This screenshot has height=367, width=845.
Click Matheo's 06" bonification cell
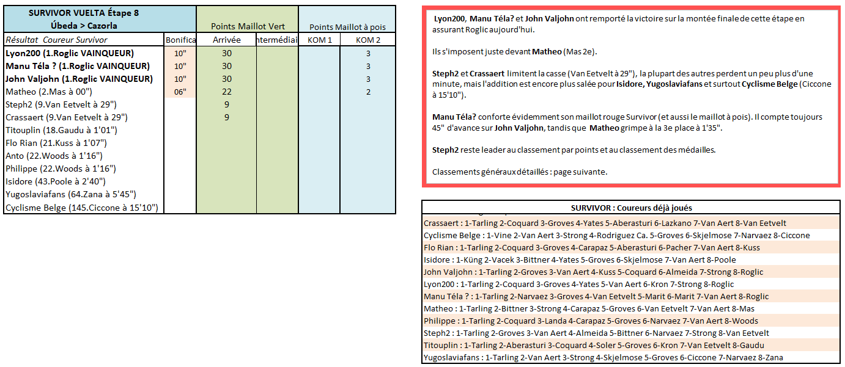point(180,92)
